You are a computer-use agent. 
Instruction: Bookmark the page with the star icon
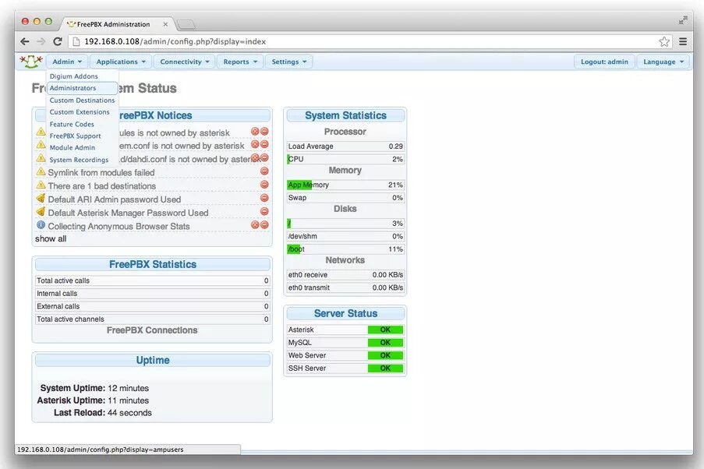(x=664, y=41)
